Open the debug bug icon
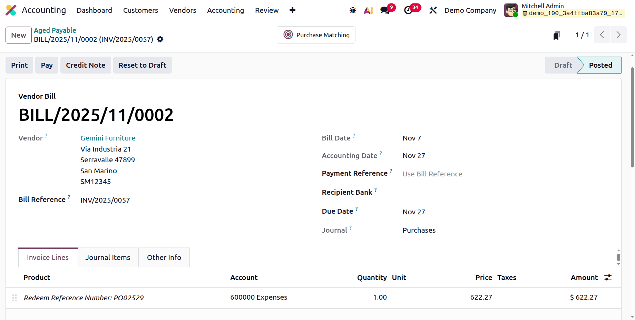This screenshot has width=635, height=320. [x=353, y=10]
